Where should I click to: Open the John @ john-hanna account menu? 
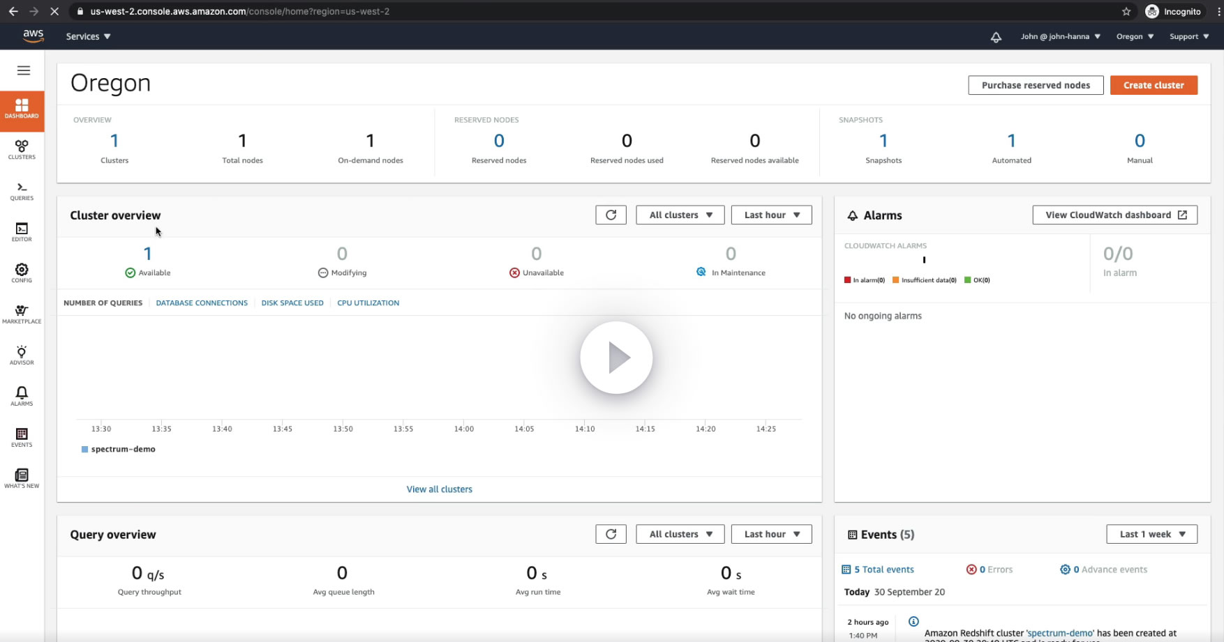click(1061, 36)
